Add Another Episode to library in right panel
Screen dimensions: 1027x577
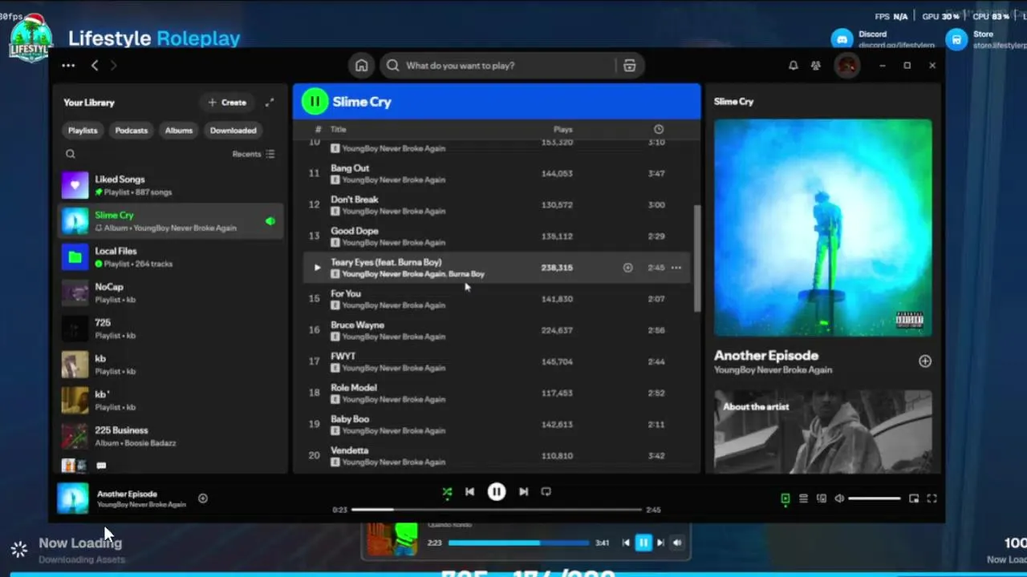pos(925,361)
